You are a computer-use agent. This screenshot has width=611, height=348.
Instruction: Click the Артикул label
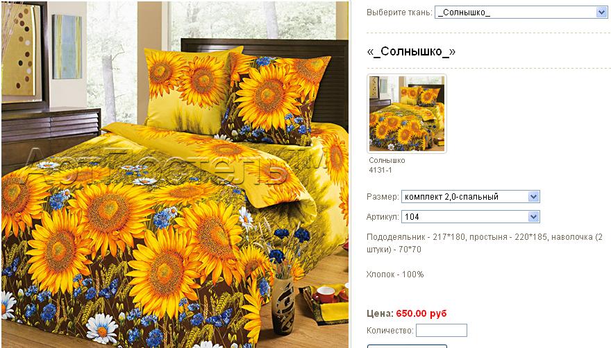[383, 217]
